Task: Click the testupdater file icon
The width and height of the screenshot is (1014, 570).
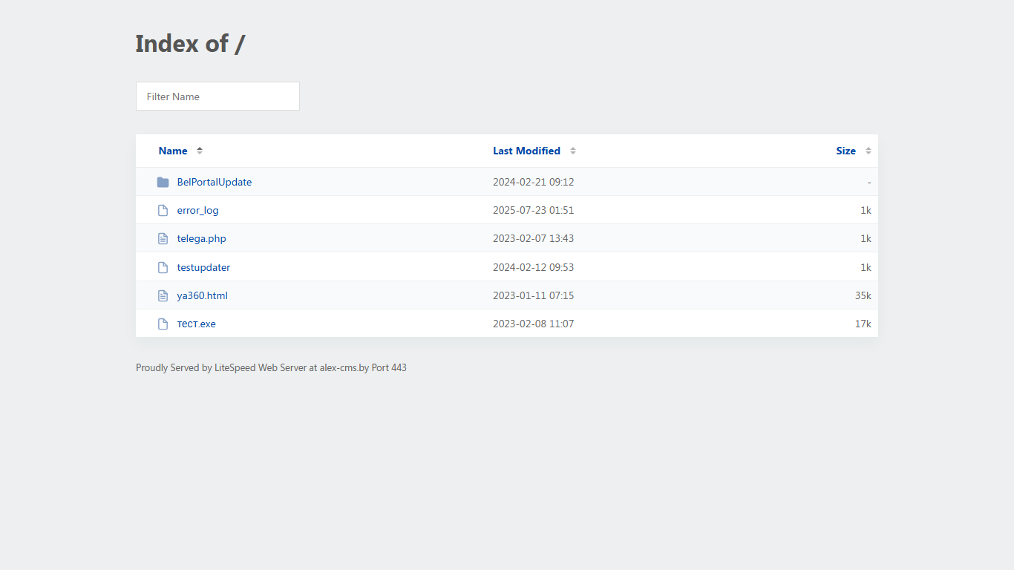Action: click(x=163, y=267)
